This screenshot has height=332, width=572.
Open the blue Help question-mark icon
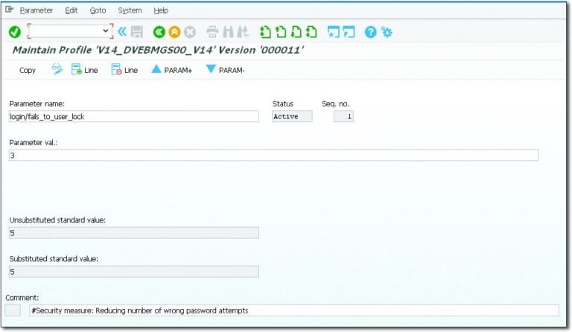370,32
